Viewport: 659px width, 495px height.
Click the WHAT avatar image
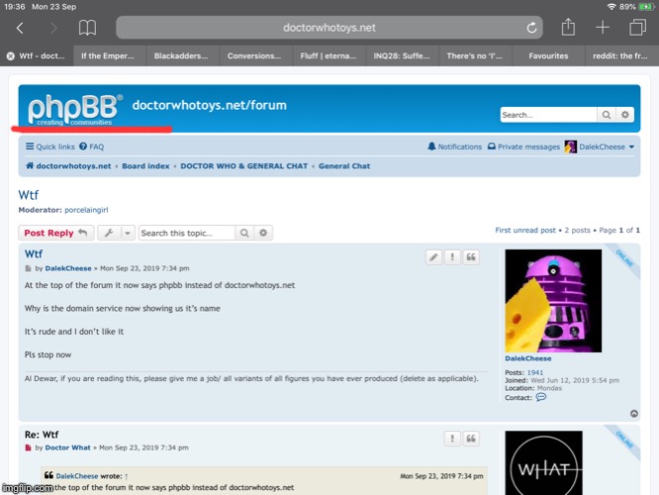[543, 462]
